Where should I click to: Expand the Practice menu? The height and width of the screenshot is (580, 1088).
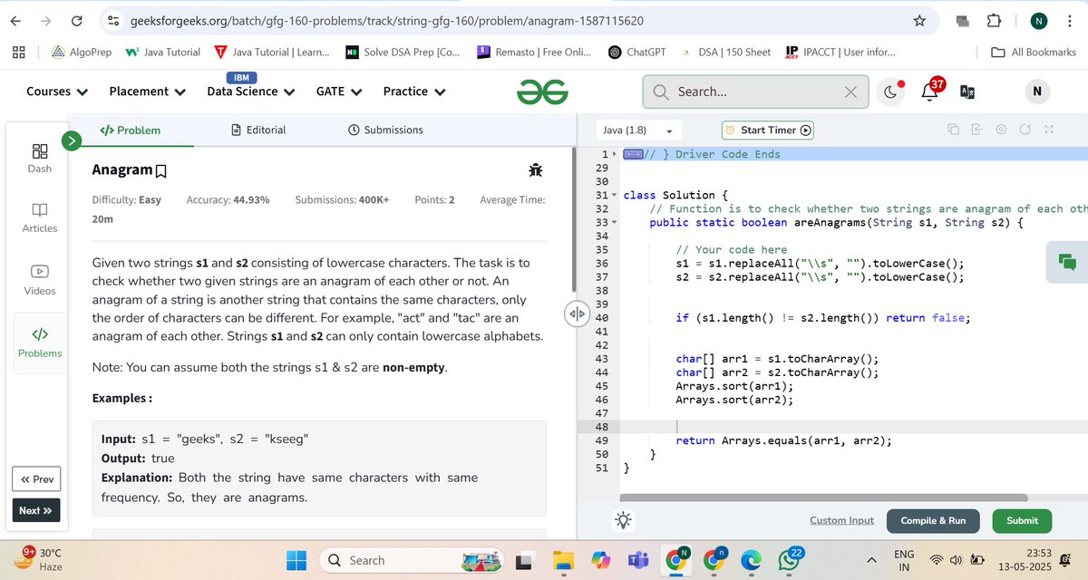coord(414,92)
